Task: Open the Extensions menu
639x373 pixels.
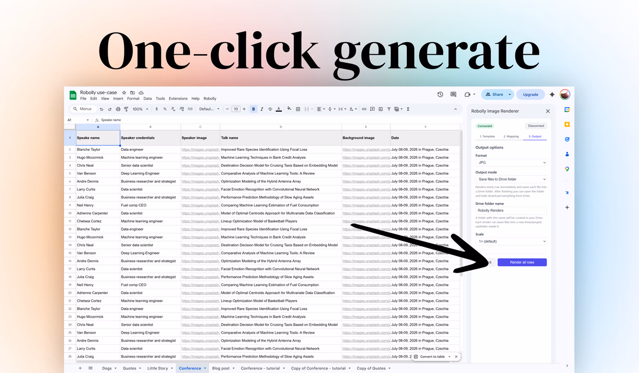Action: 178,99
